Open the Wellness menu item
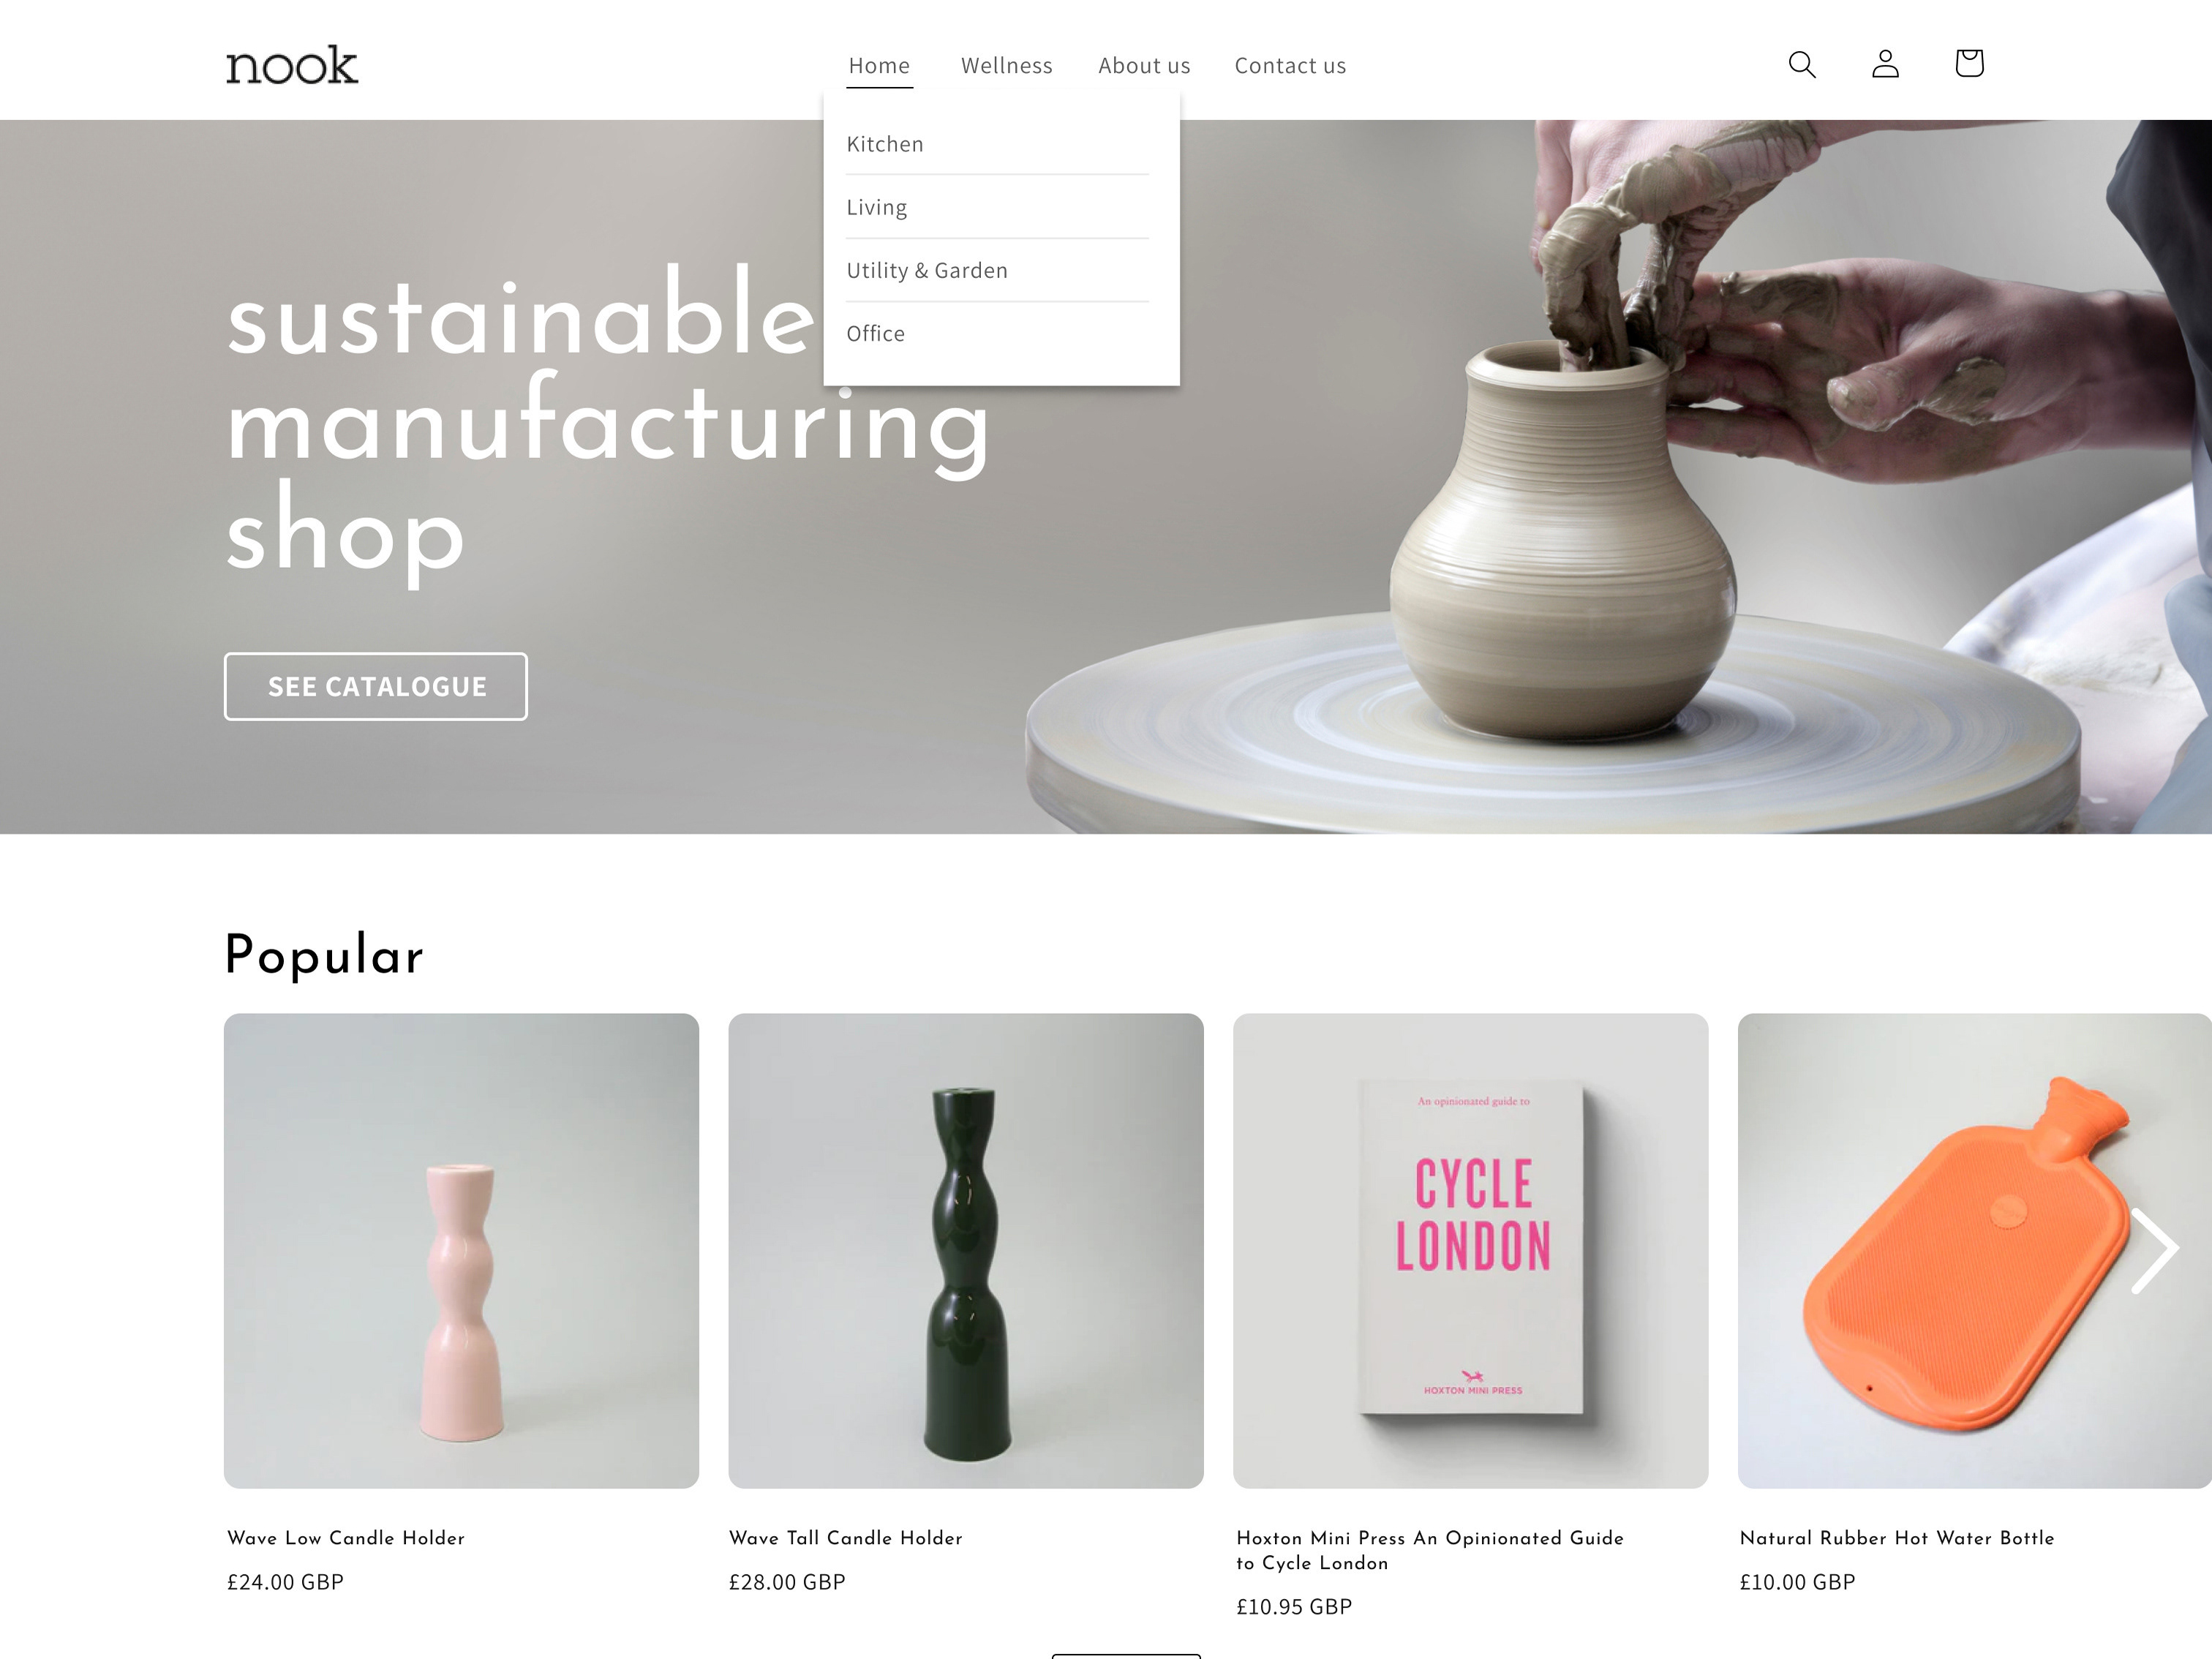The width and height of the screenshot is (2212, 1659). (x=1006, y=66)
